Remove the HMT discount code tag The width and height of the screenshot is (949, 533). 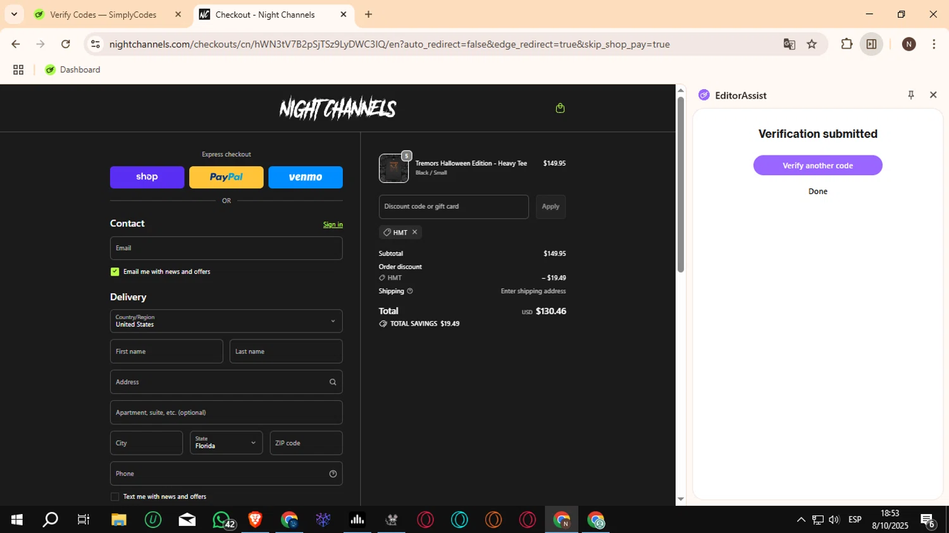point(415,232)
